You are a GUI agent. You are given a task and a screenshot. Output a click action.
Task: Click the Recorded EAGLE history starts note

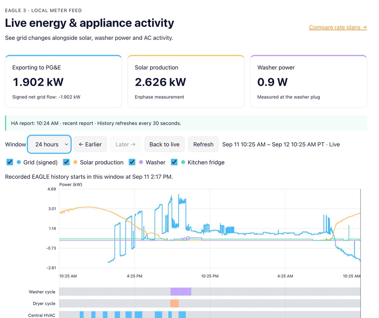[x=89, y=177]
